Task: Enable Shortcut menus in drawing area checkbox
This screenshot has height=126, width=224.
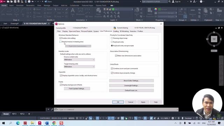Action: [61, 42]
